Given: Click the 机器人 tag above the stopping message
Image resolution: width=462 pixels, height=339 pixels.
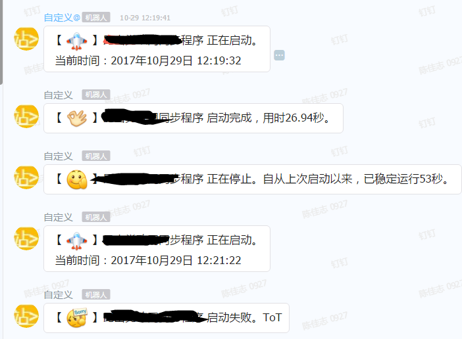Looking at the screenshot, I should (96, 156).
